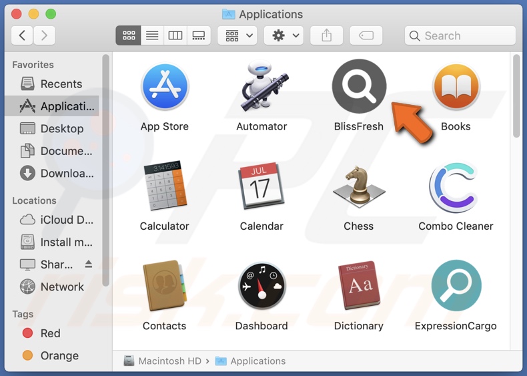
Task: Open the group-by arrangement dropdown
Action: pos(237,35)
